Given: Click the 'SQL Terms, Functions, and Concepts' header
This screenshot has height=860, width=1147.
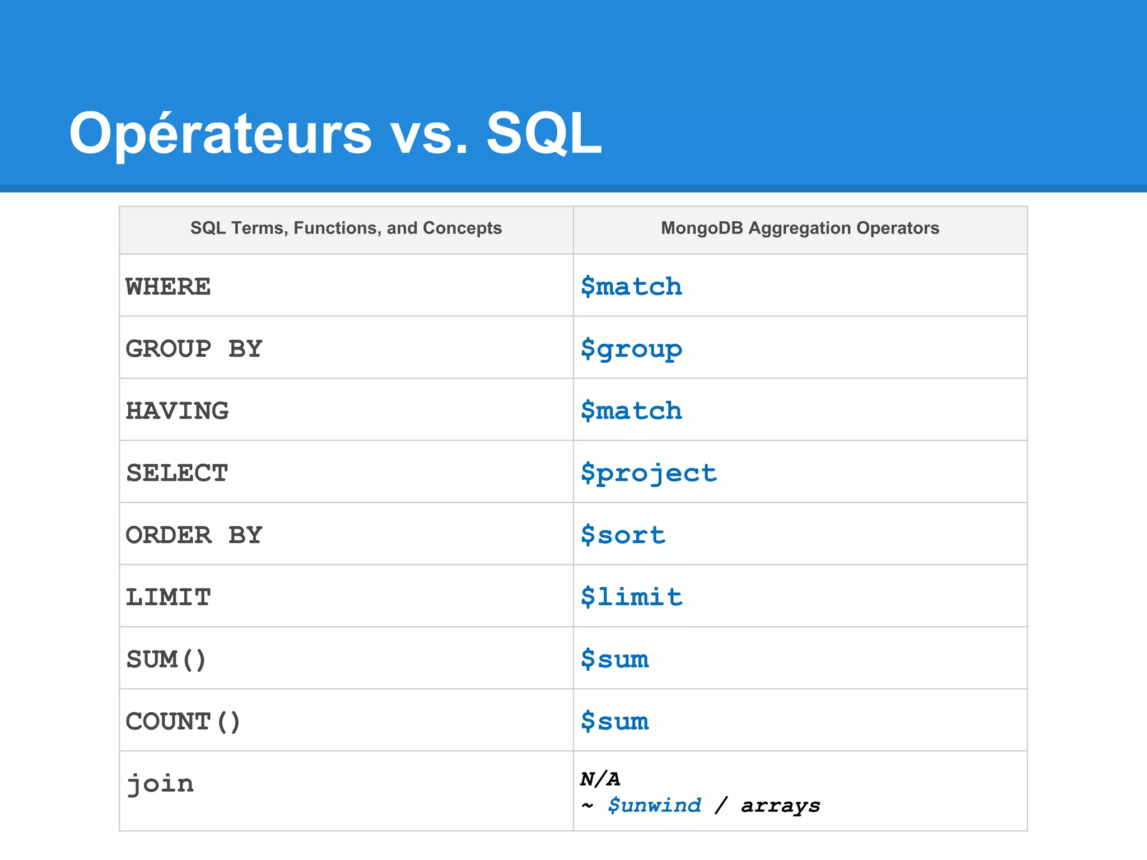Looking at the screenshot, I should point(346,228).
